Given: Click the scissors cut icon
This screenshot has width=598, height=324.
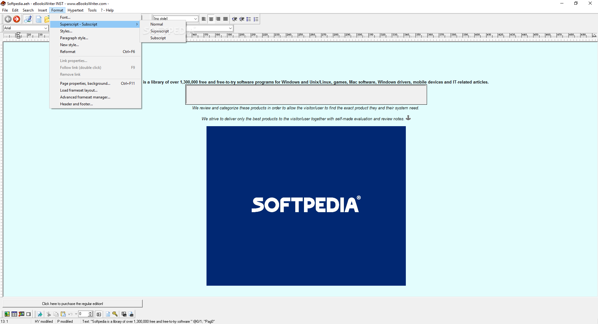Looking at the screenshot, I should tap(49, 314).
